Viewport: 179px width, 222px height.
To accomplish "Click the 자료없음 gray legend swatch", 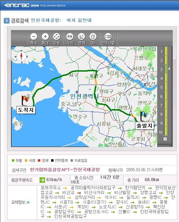I will (x=72, y=161).
